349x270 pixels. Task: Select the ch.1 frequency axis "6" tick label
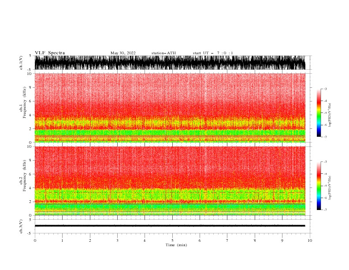tap(30, 101)
